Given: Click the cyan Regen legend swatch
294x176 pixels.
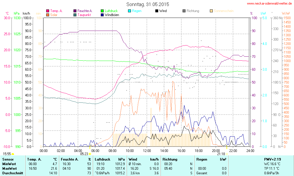Looking at the screenshot, I should tap(129, 11).
